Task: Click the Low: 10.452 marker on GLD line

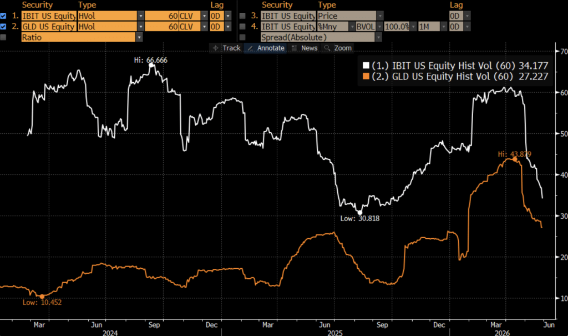Action: (x=42, y=297)
